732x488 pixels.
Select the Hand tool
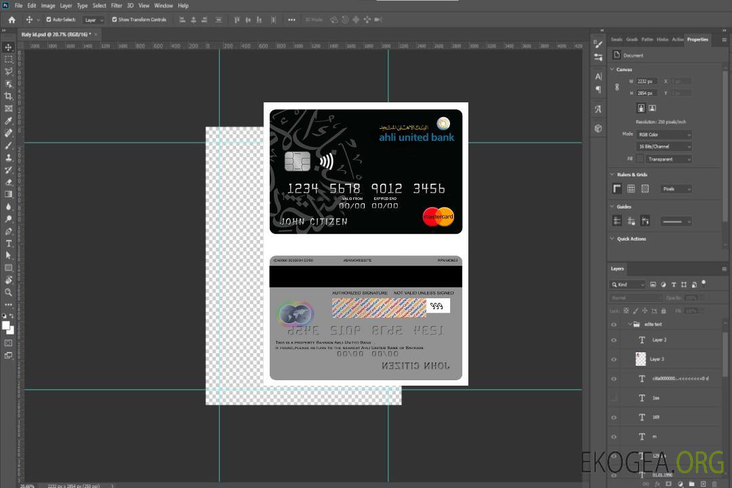pos(8,280)
